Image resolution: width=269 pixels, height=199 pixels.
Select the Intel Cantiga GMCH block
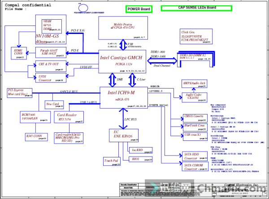pos(122,62)
